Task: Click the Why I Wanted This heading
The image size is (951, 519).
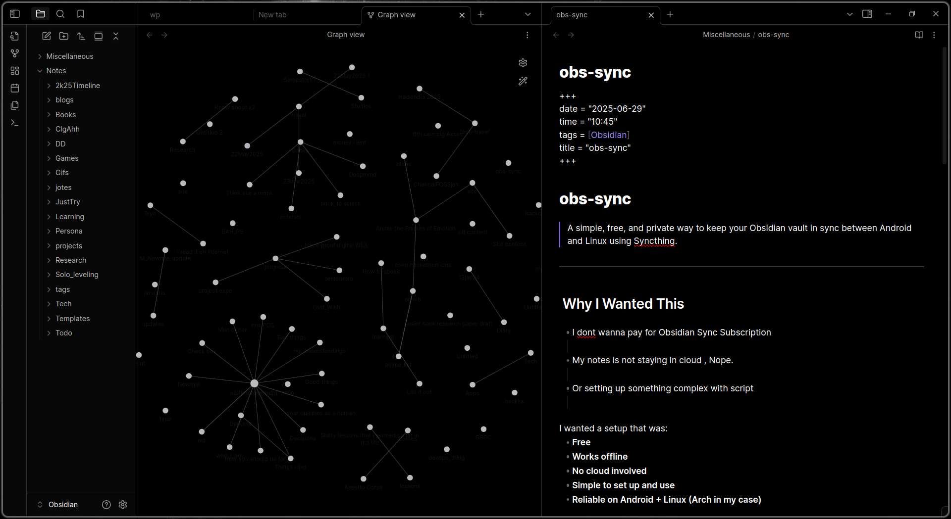Action: 623,304
